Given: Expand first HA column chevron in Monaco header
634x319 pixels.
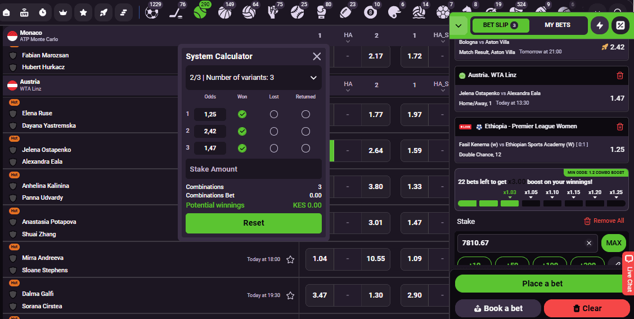Looking at the screenshot, I should pos(348,42).
